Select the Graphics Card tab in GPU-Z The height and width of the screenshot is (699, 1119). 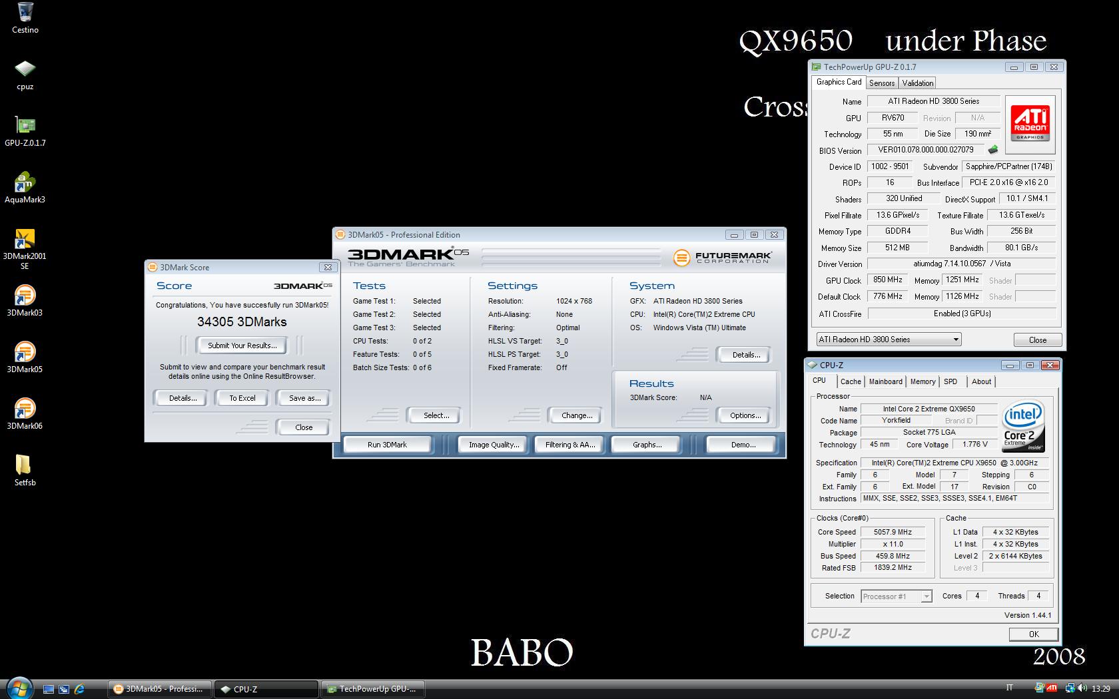(x=839, y=82)
